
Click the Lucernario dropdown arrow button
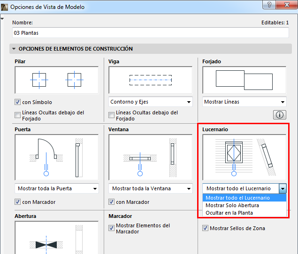[x=283, y=188]
